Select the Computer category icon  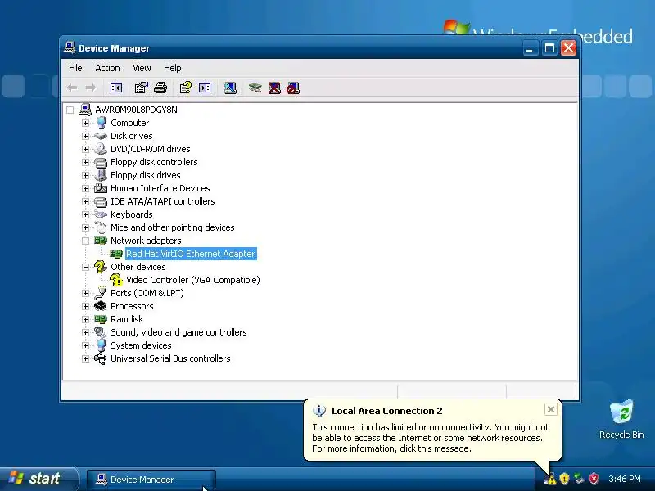[101, 123]
